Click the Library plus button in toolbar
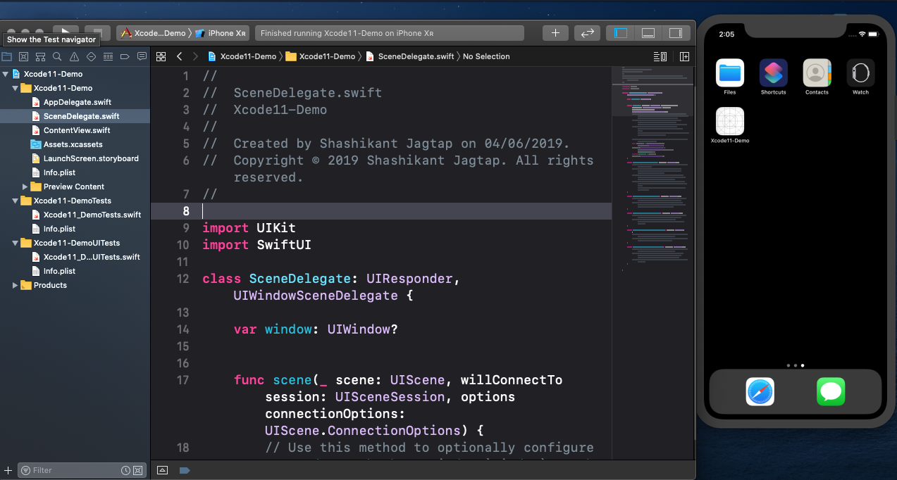Image resolution: width=897 pixels, height=480 pixels. 555,33
